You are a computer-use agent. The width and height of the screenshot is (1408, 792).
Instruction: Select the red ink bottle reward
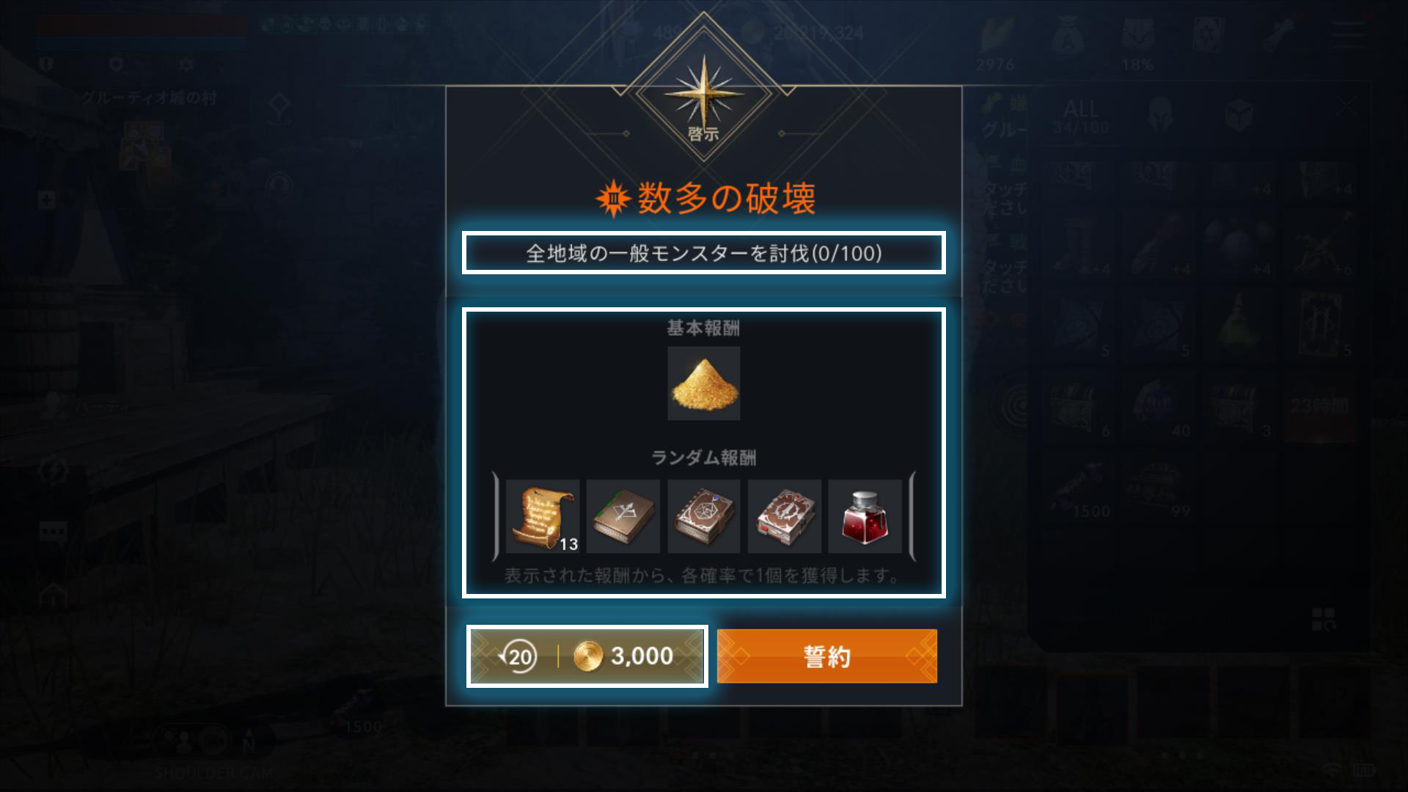point(865,516)
